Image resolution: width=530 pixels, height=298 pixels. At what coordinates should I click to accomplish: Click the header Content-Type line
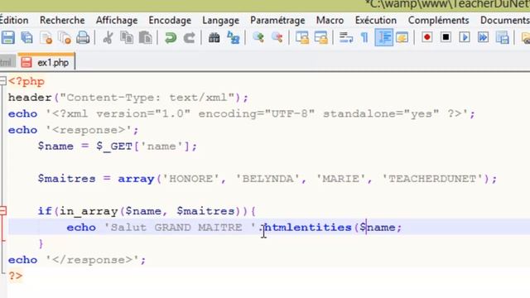pos(128,98)
